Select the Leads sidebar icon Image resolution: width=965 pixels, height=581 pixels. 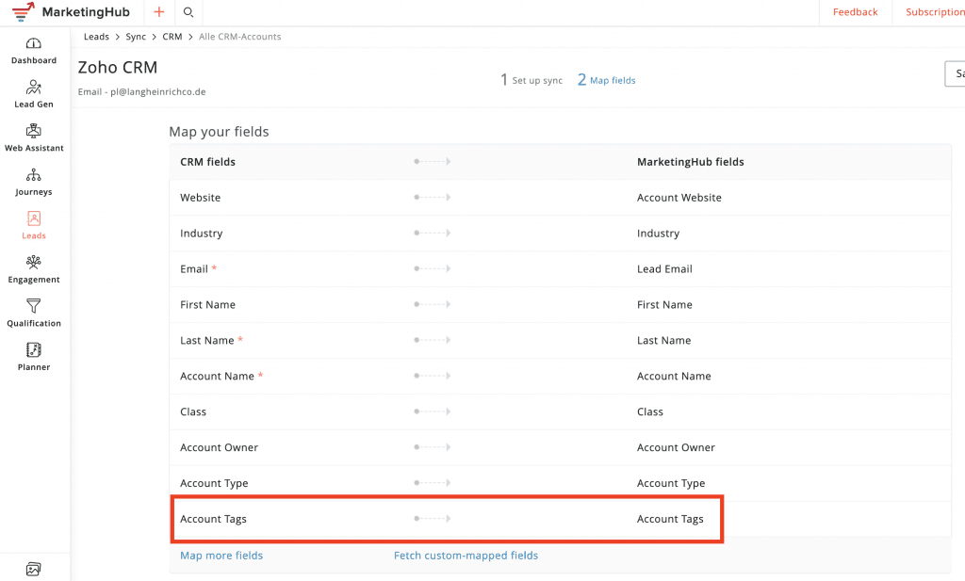point(34,218)
